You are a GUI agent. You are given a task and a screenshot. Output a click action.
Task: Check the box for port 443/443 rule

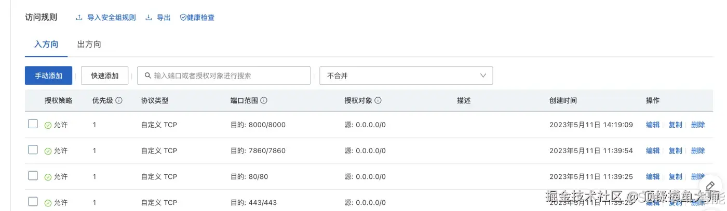(x=33, y=201)
